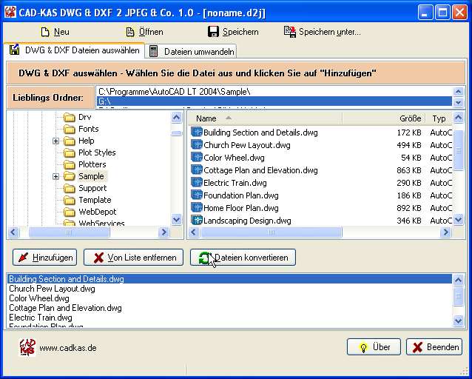
Task: Select Cottage Plan and Elevation.dwg in the added list
Action: (65, 308)
